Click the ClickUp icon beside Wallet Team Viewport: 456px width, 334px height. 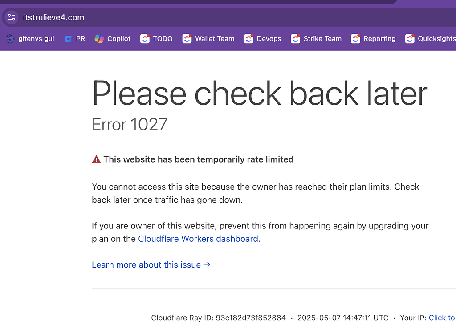(187, 39)
